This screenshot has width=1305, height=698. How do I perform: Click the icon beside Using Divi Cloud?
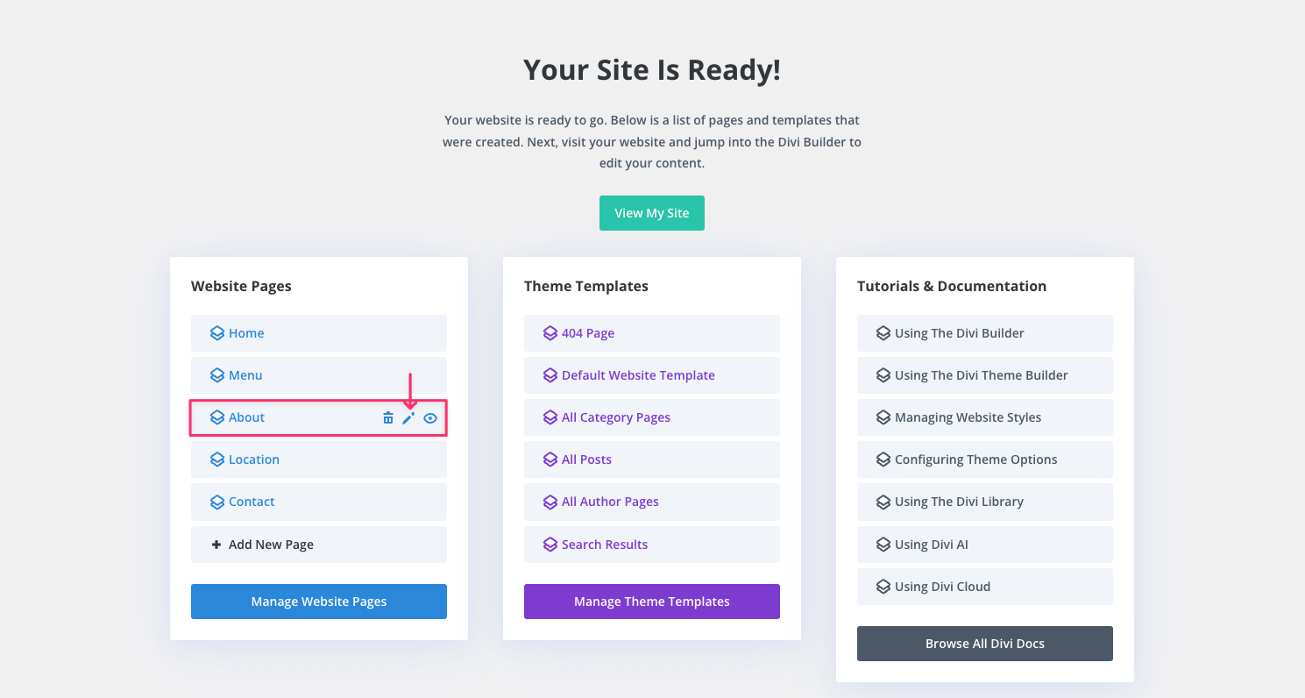883,587
